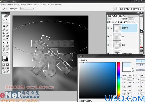Click the 上部反光 layer thumbnail

coord(117,28)
